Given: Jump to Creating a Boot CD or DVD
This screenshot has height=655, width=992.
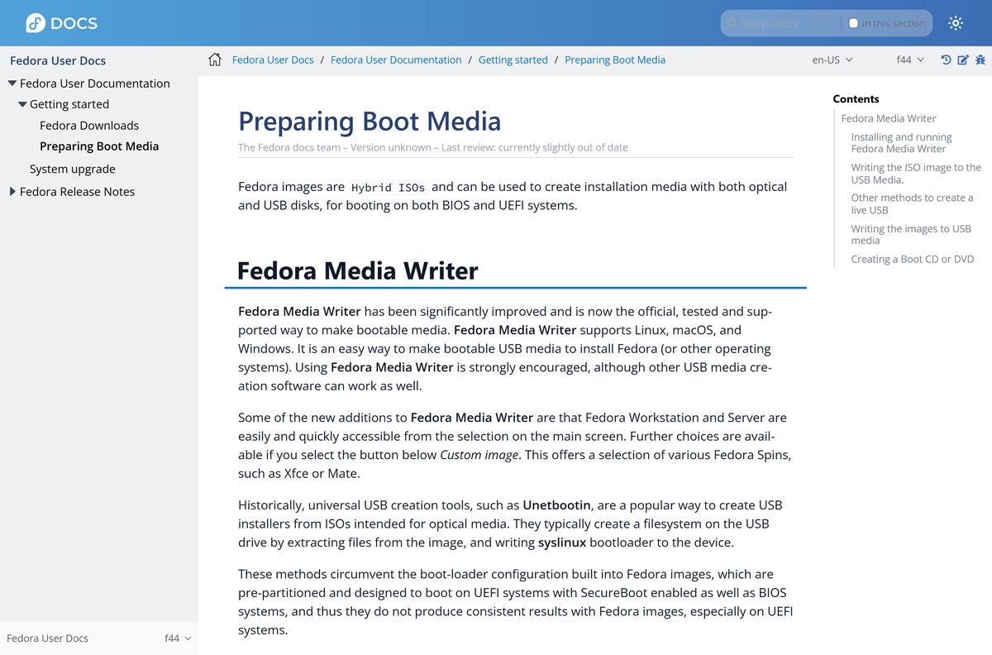Looking at the screenshot, I should tap(913, 259).
